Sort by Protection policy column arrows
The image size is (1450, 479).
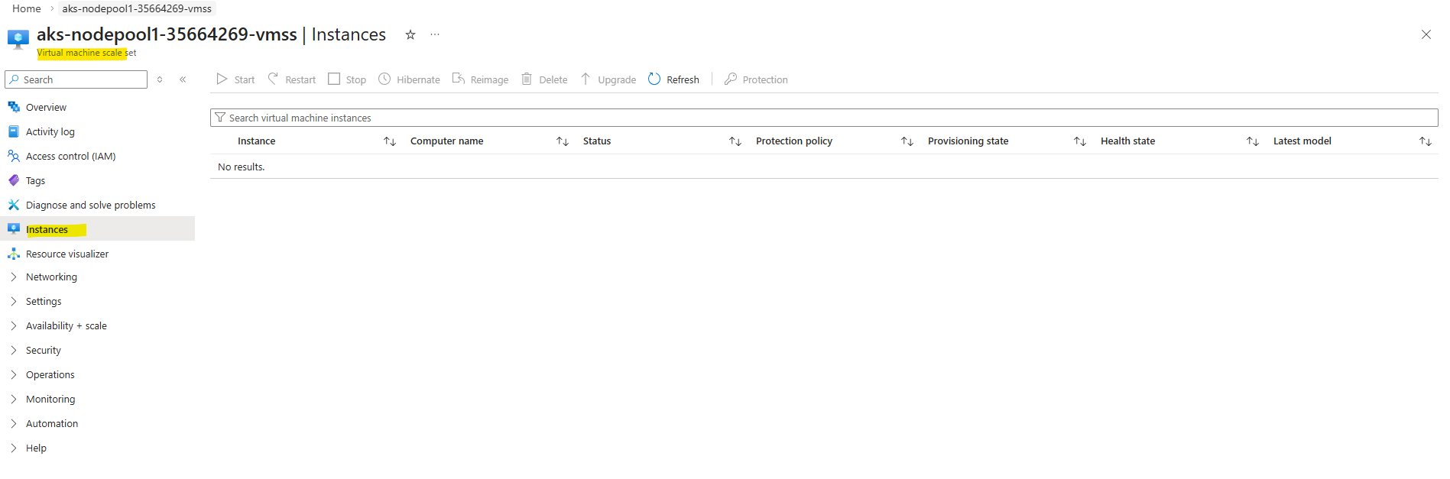(x=907, y=141)
